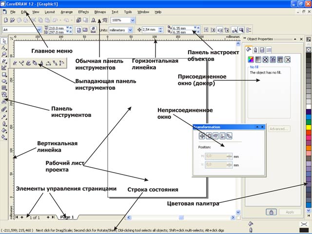312x234 pixels.
Task: Pick the white swatch in color palette
Action: click(x=309, y=106)
